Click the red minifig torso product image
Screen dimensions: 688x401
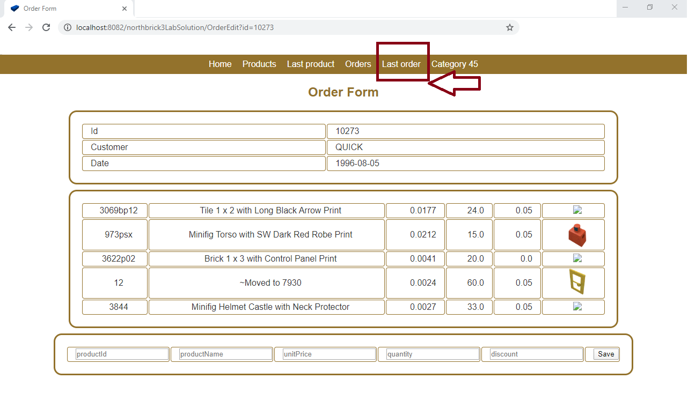577,235
